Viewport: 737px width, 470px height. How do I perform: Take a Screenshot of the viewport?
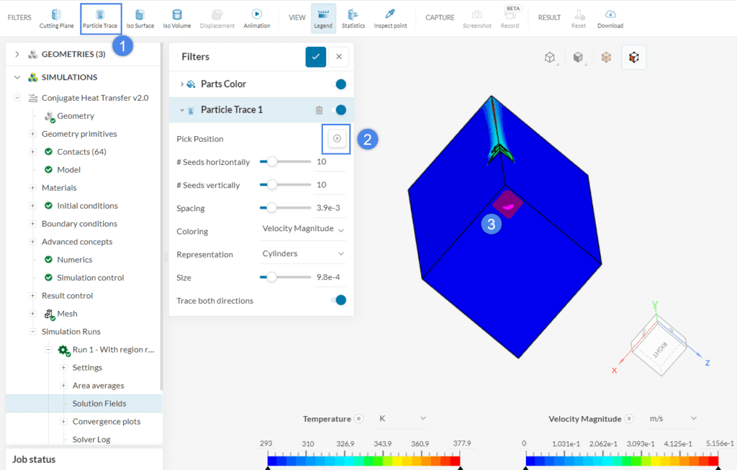476,18
